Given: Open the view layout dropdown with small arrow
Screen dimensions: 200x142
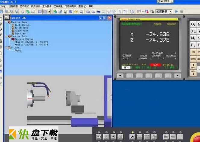Looking at the screenshot, I should 47,12.
